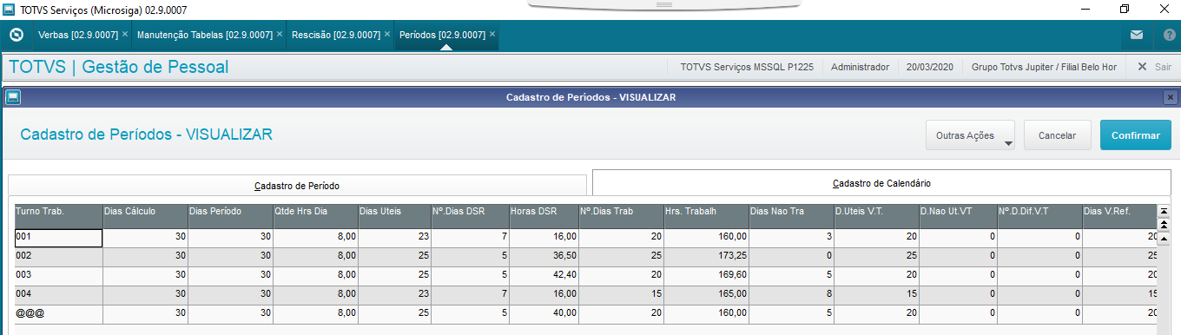The height and width of the screenshot is (335, 1181).
Task: Open the help question mark icon
Action: pyautogui.click(x=1169, y=36)
